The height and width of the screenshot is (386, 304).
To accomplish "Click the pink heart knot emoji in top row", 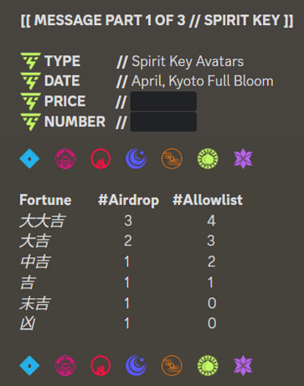I will 65,158.
